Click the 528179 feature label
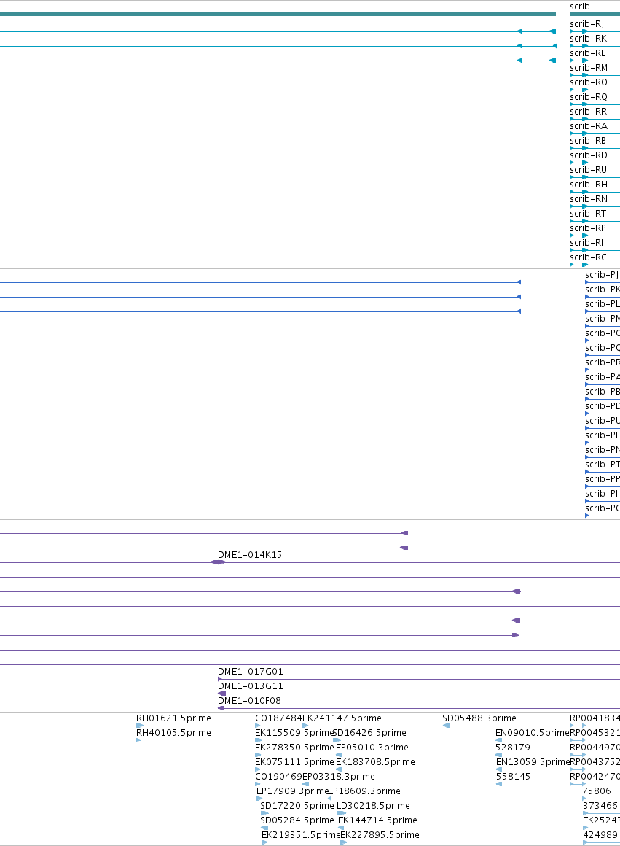This screenshot has width=620, height=846. [513, 748]
